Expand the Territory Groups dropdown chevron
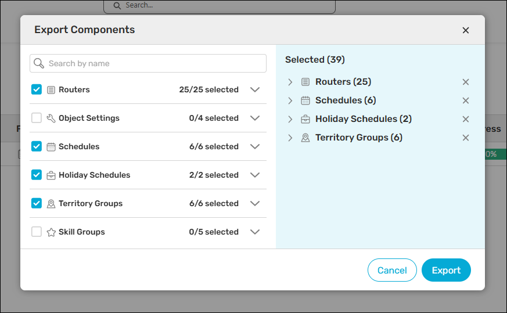The image size is (507, 313). point(254,204)
